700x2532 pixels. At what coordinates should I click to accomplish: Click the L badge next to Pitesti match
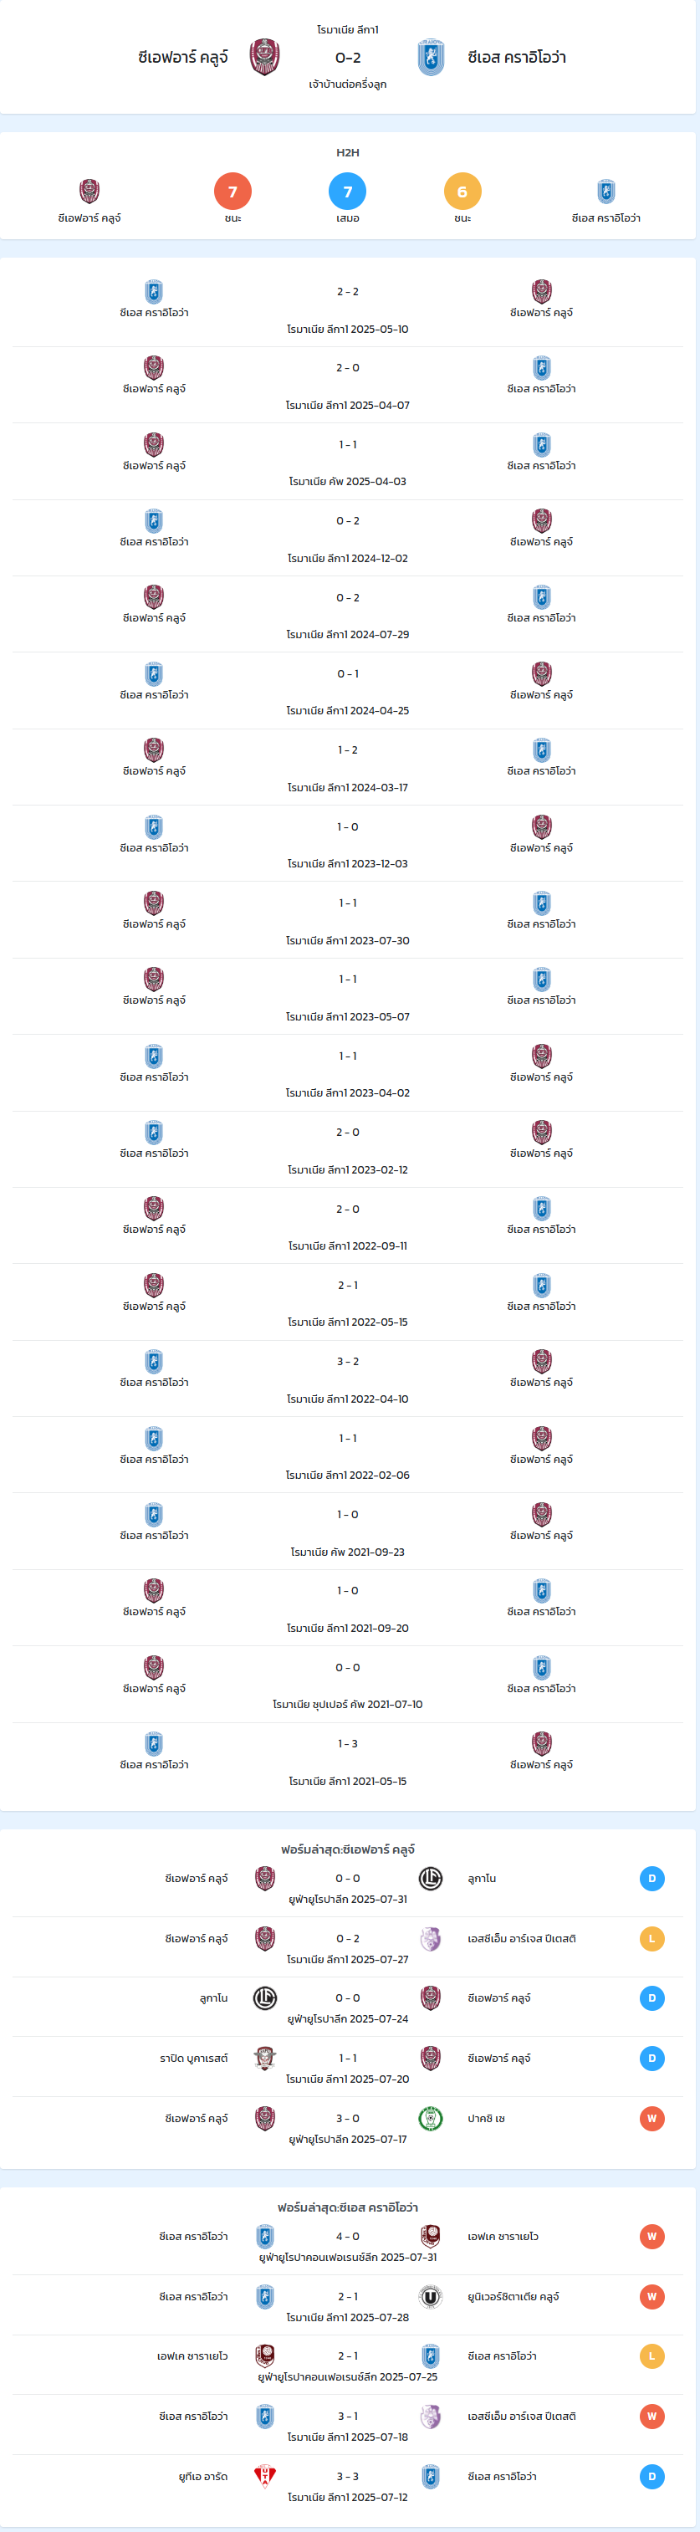point(651,1938)
